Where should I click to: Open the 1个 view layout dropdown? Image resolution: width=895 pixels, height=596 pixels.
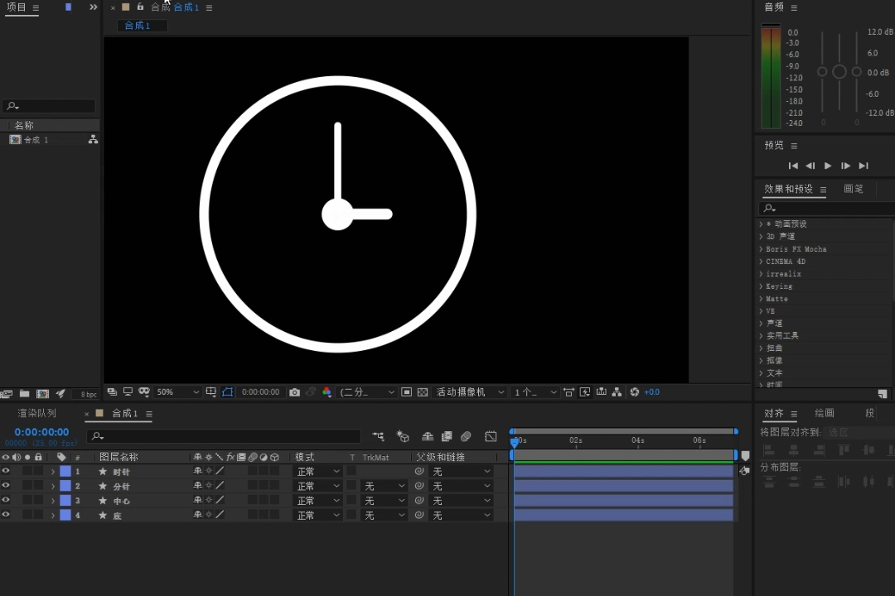point(535,392)
